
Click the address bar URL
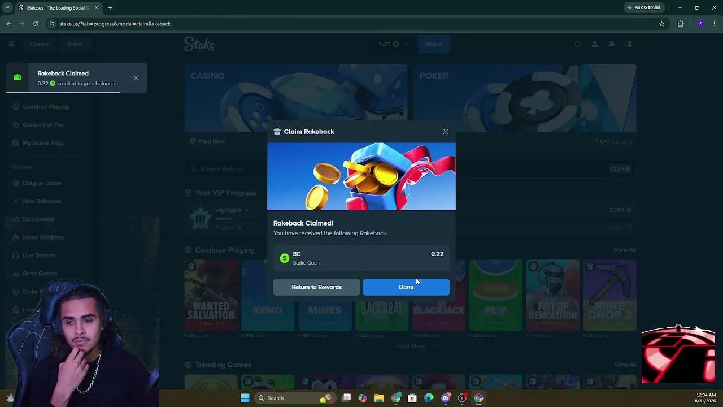tap(115, 24)
